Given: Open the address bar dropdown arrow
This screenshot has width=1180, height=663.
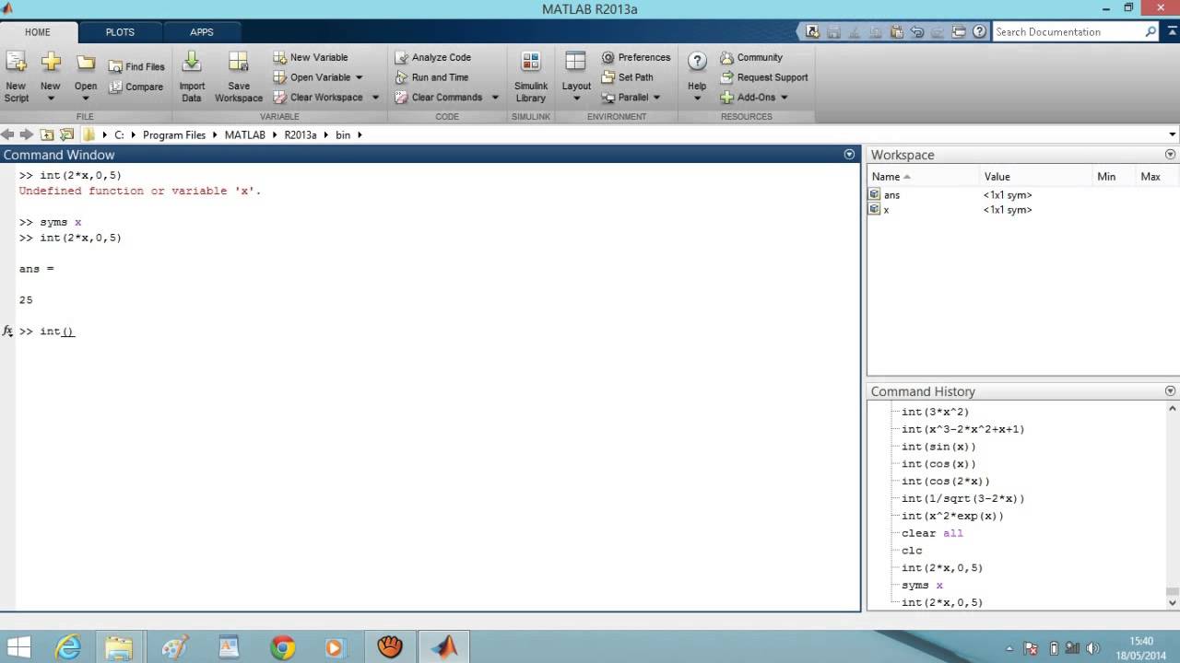Looking at the screenshot, I should point(1172,134).
